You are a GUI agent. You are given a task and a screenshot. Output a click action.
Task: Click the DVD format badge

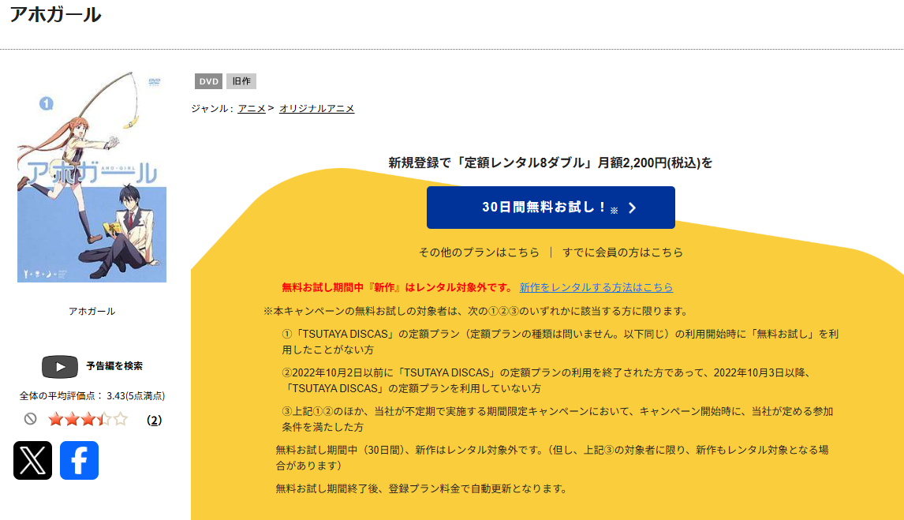click(x=207, y=80)
